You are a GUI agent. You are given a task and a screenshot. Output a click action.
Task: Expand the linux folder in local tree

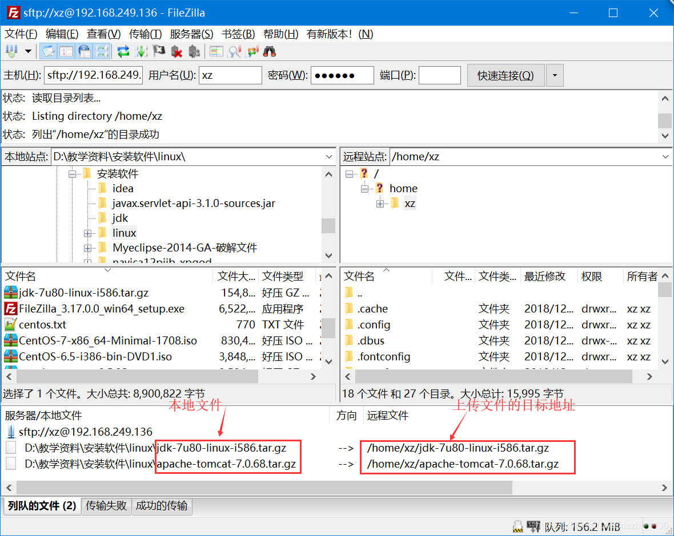click(88, 233)
